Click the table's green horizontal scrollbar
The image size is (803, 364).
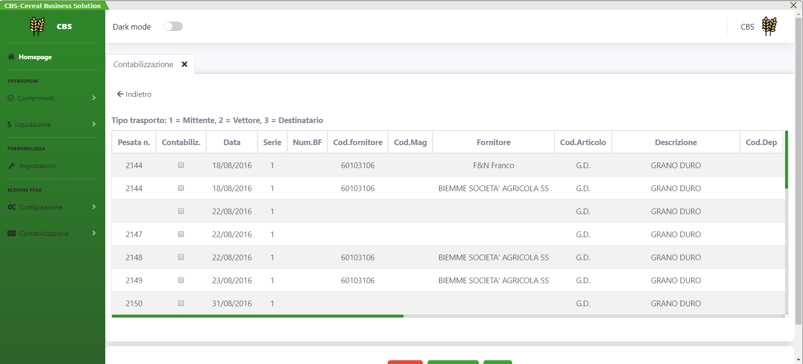point(257,316)
